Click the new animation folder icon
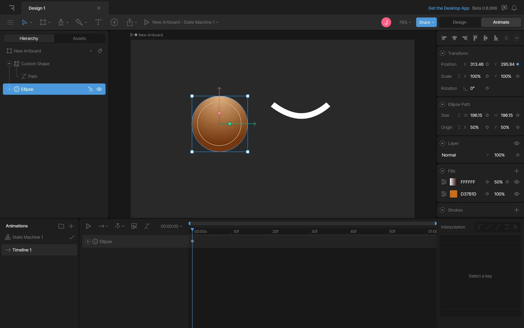524x328 pixels. coord(61,226)
